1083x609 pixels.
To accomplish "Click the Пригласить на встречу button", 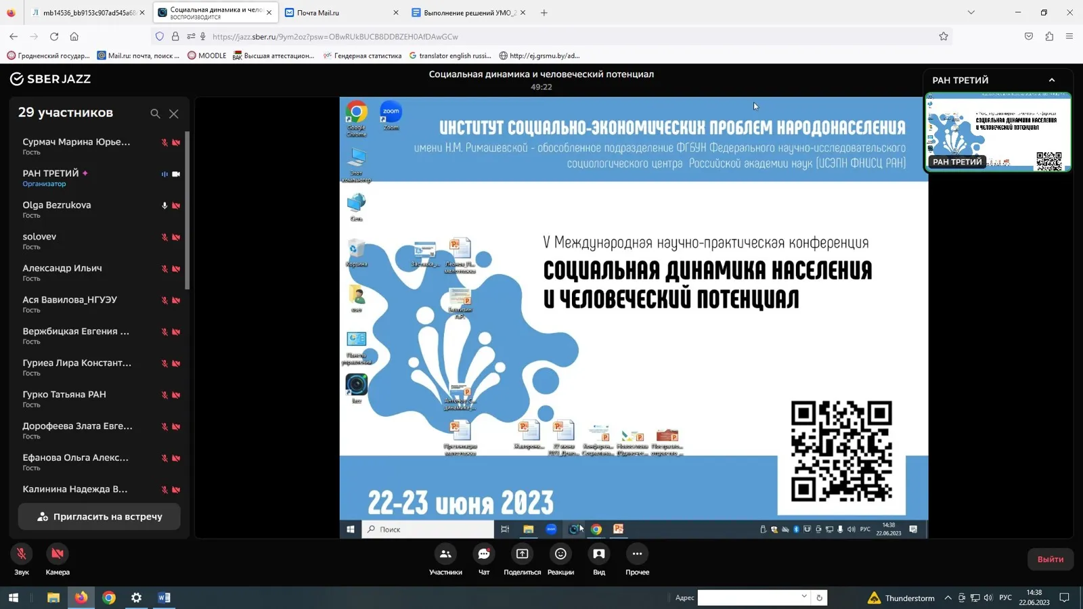I will pyautogui.click(x=100, y=517).
